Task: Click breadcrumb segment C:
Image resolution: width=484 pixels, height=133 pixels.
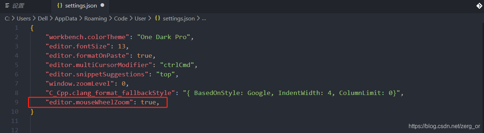Action: point(7,18)
